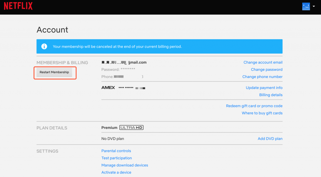Click the Account page heading
The image size is (321, 177).
point(52,30)
